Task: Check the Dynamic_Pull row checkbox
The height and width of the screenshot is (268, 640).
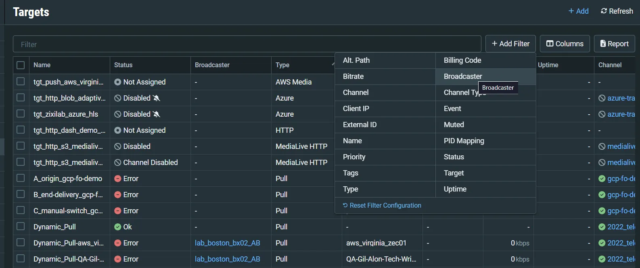Action: click(21, 226)
